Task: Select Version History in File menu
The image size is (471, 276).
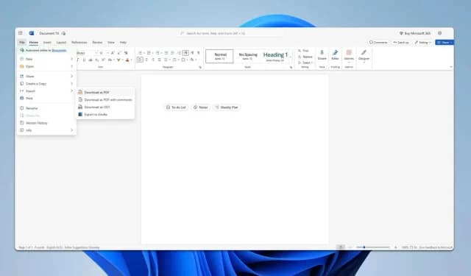Action: coord(46,123)
